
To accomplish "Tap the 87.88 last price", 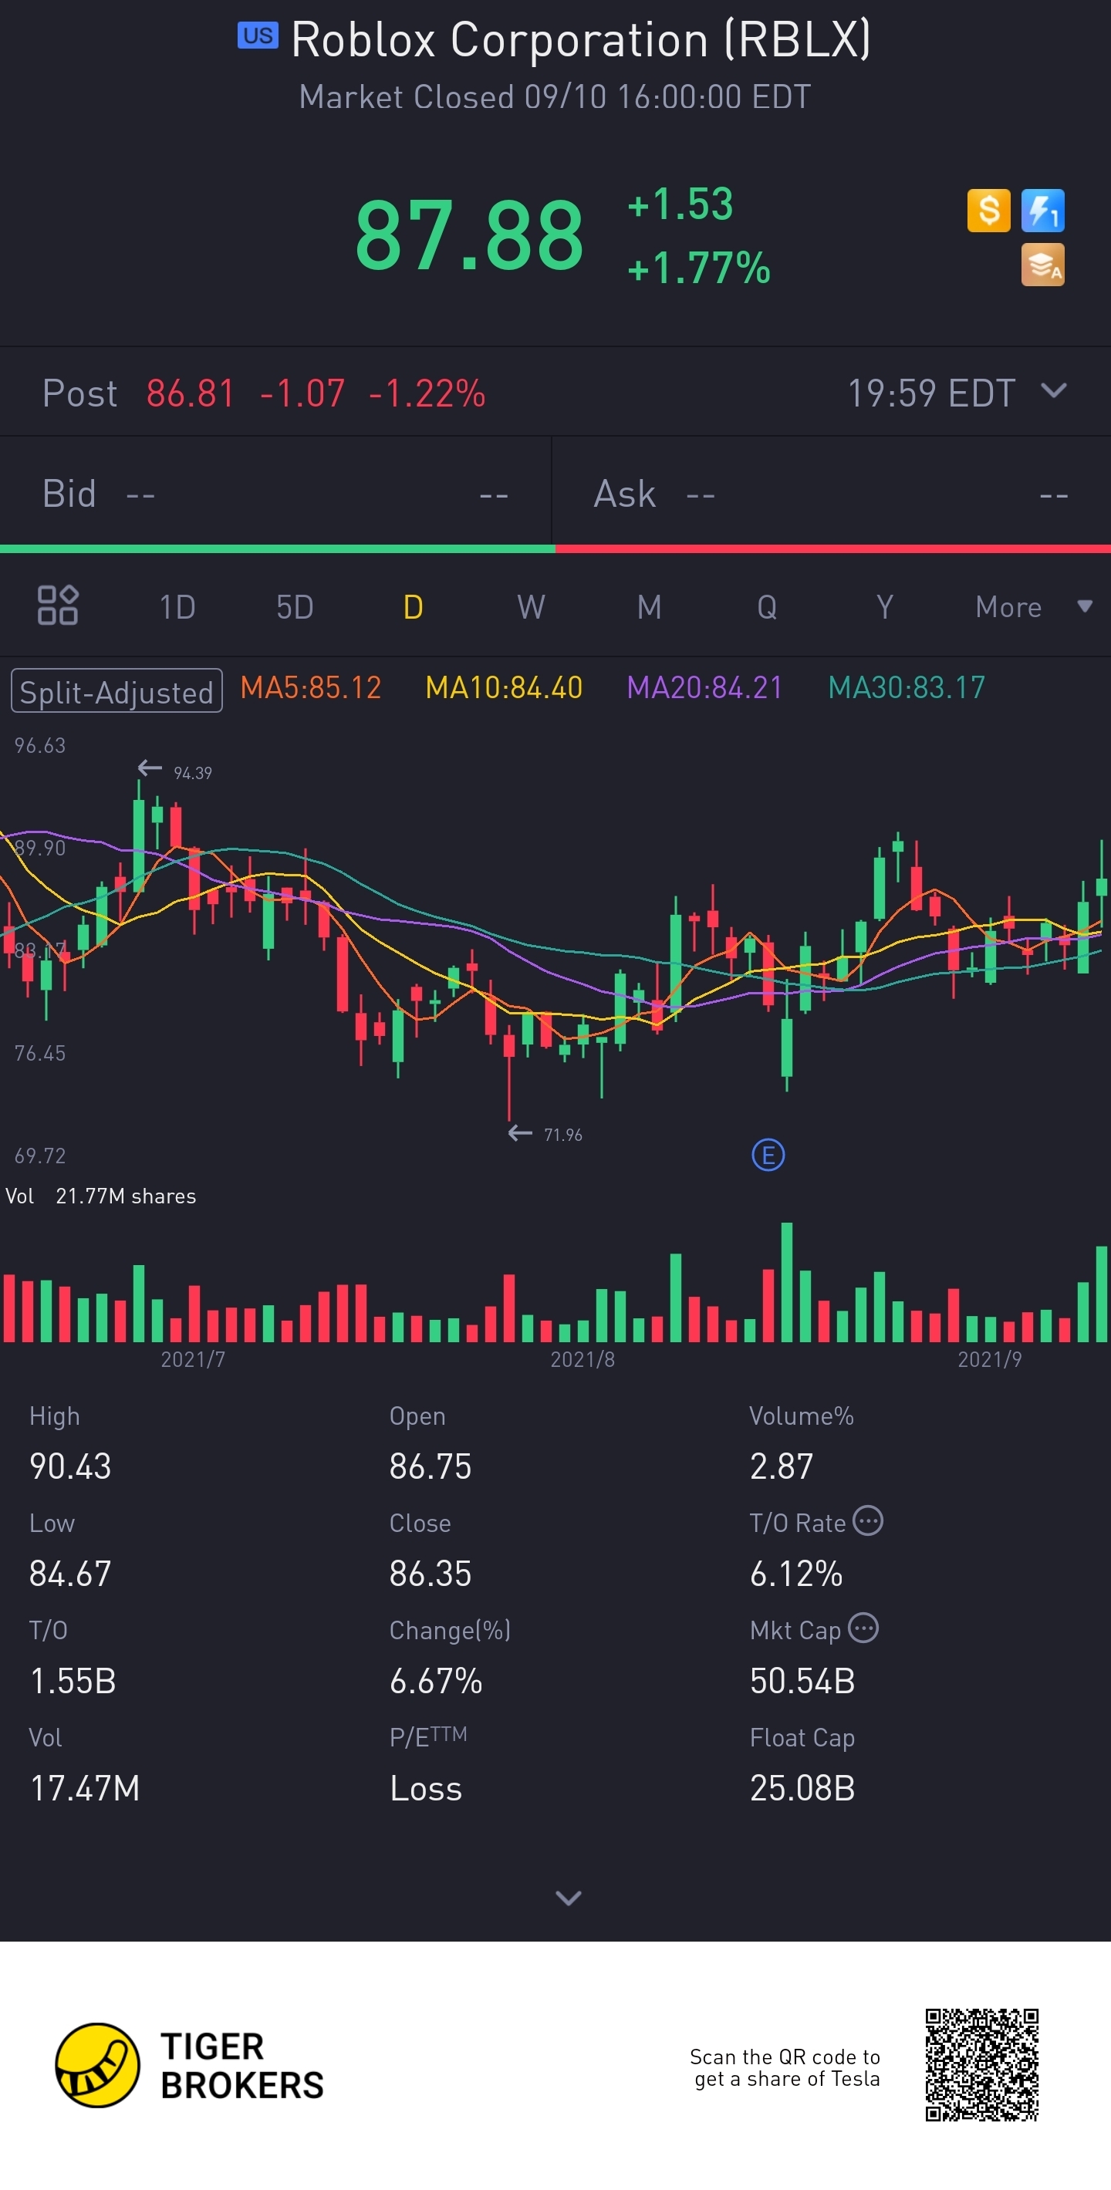I will pos(469,235).
